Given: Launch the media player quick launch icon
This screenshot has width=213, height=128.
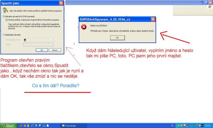Looking at the screenshot, I should pyautogui.click(x=36, y=126).
